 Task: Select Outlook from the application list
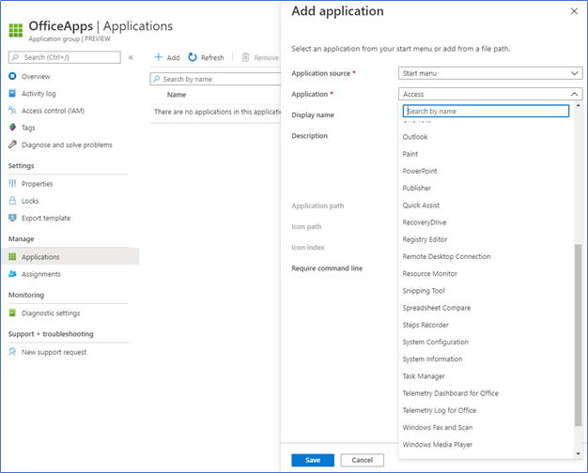(415, 137)
